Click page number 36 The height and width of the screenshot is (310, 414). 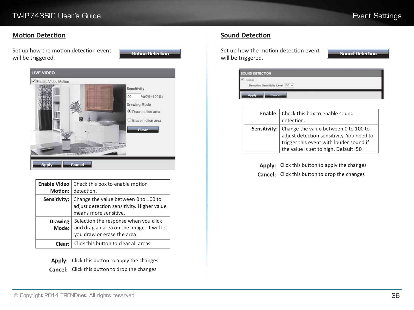396,296
